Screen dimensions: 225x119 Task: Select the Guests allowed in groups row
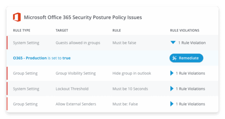point(112,42)
